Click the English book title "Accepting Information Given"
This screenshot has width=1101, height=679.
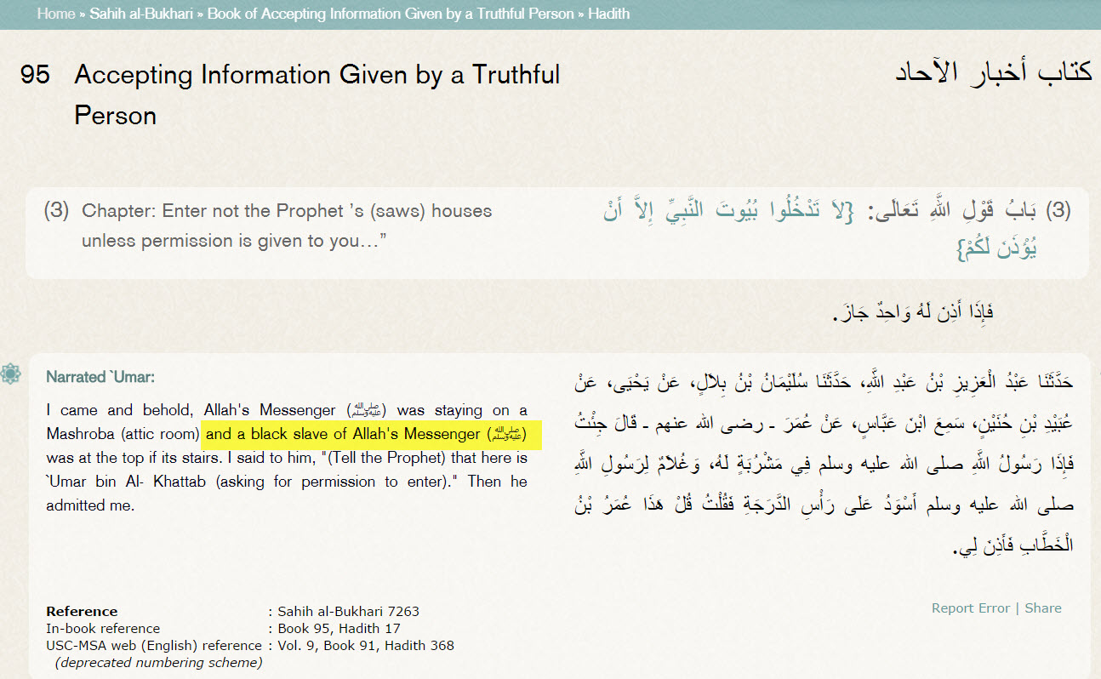tap(317, 94)
